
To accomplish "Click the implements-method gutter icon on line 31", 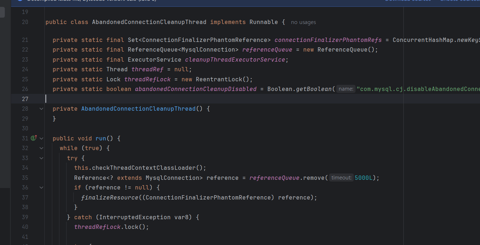I will click(34, 138).
